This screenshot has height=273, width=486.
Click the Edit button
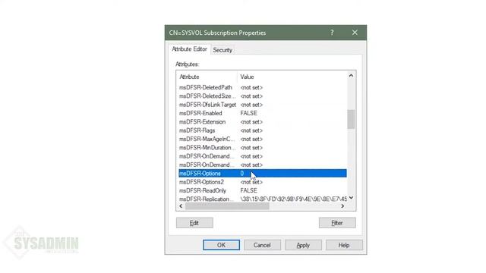click(194, 223)
